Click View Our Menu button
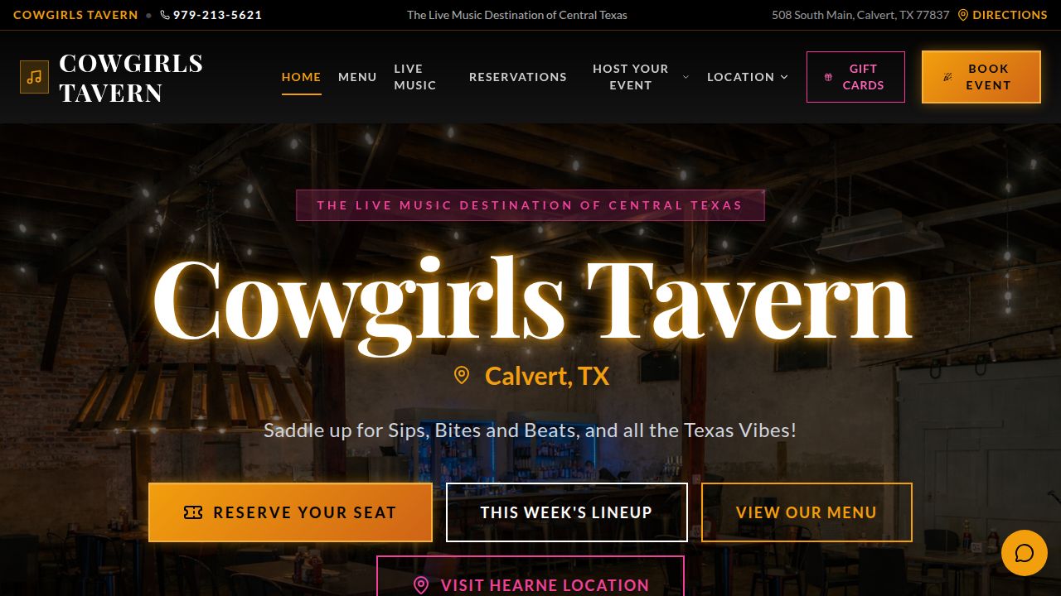 807,512
